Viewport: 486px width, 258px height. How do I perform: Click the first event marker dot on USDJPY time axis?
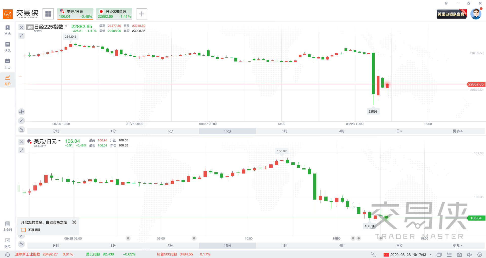click(128, 238)
